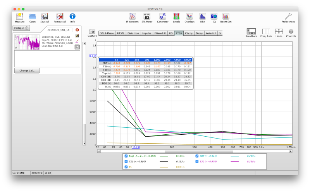Click horizontal scrollbar right arrow
Viewport: 310px width, 192px height.
(290, 151)
